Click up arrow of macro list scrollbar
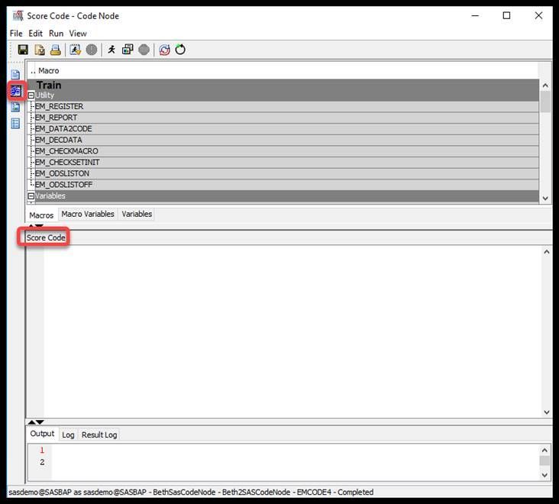Viewport: 559px width, 504px height. (x=545, y=86)
